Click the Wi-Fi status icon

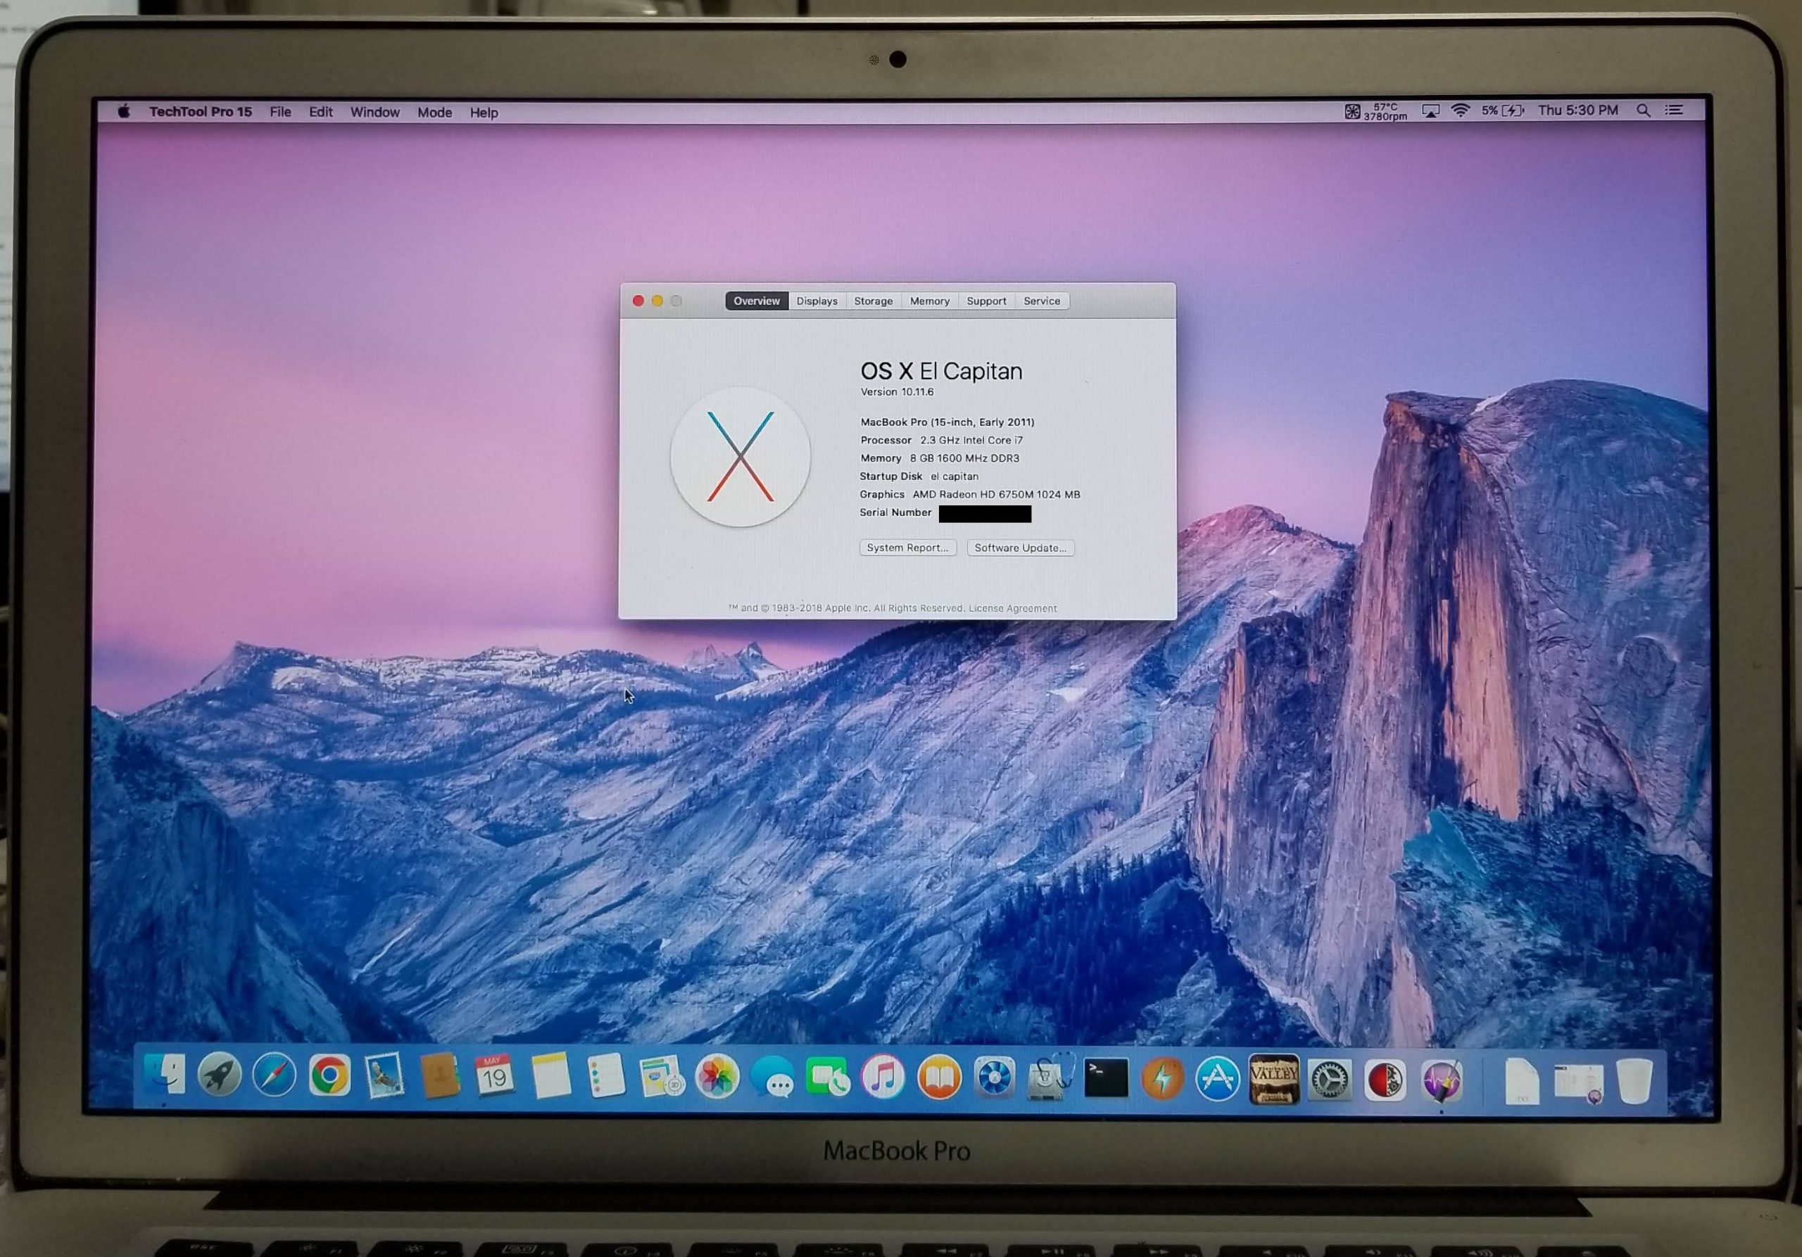click(x=1460, y=110)
